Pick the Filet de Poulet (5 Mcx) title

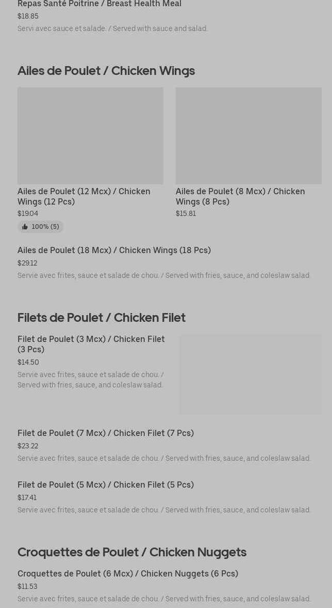pyautogui.click(x=106, y=485)
